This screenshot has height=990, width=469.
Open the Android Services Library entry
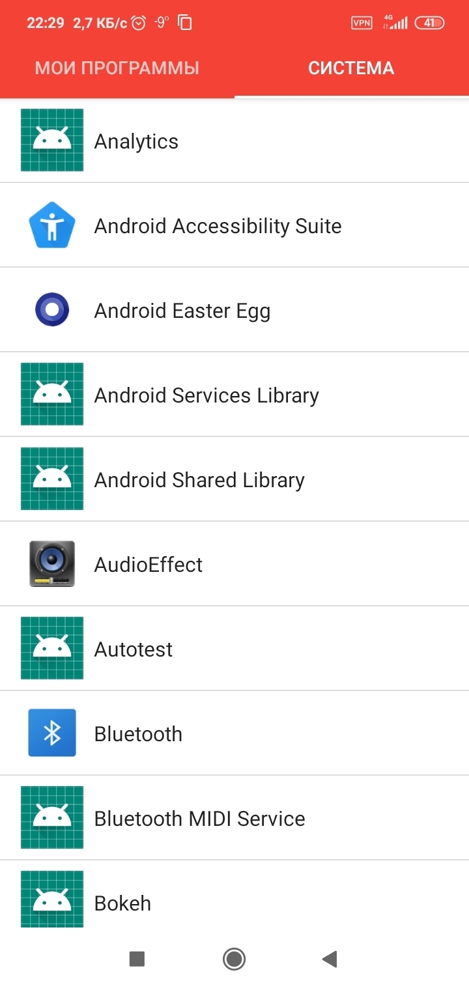coord(234,395)
